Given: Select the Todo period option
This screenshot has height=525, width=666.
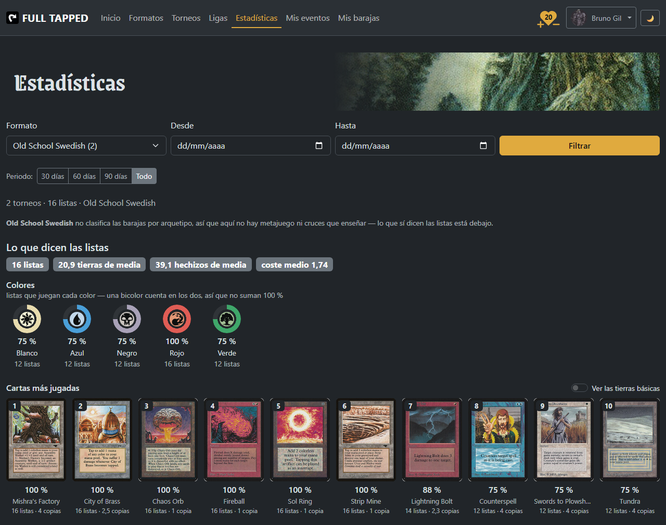Looking at the screenshot, I should click(x=144, y=176).
